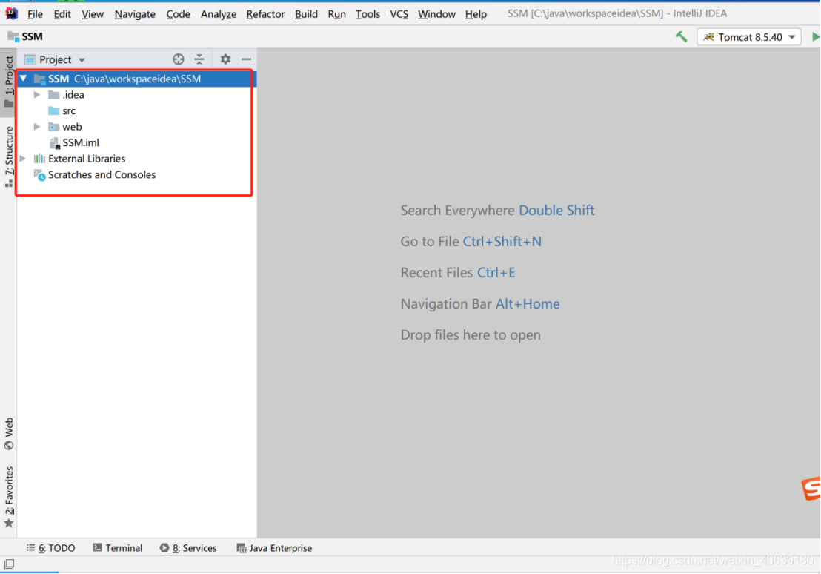The width and height of the screenshot is (821, 574).
Task: Collapse the SSM root node
Action: point(24,79)
